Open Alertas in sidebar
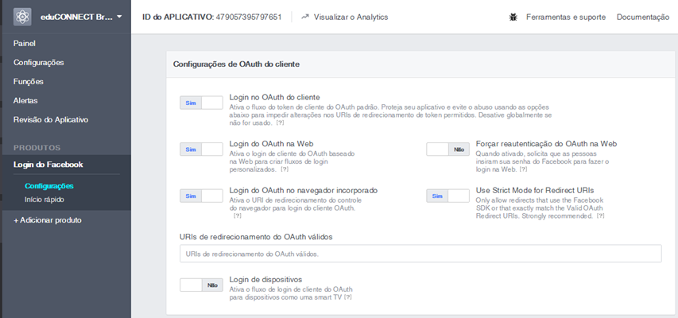The image size is (678, 318). coord(25,101)
